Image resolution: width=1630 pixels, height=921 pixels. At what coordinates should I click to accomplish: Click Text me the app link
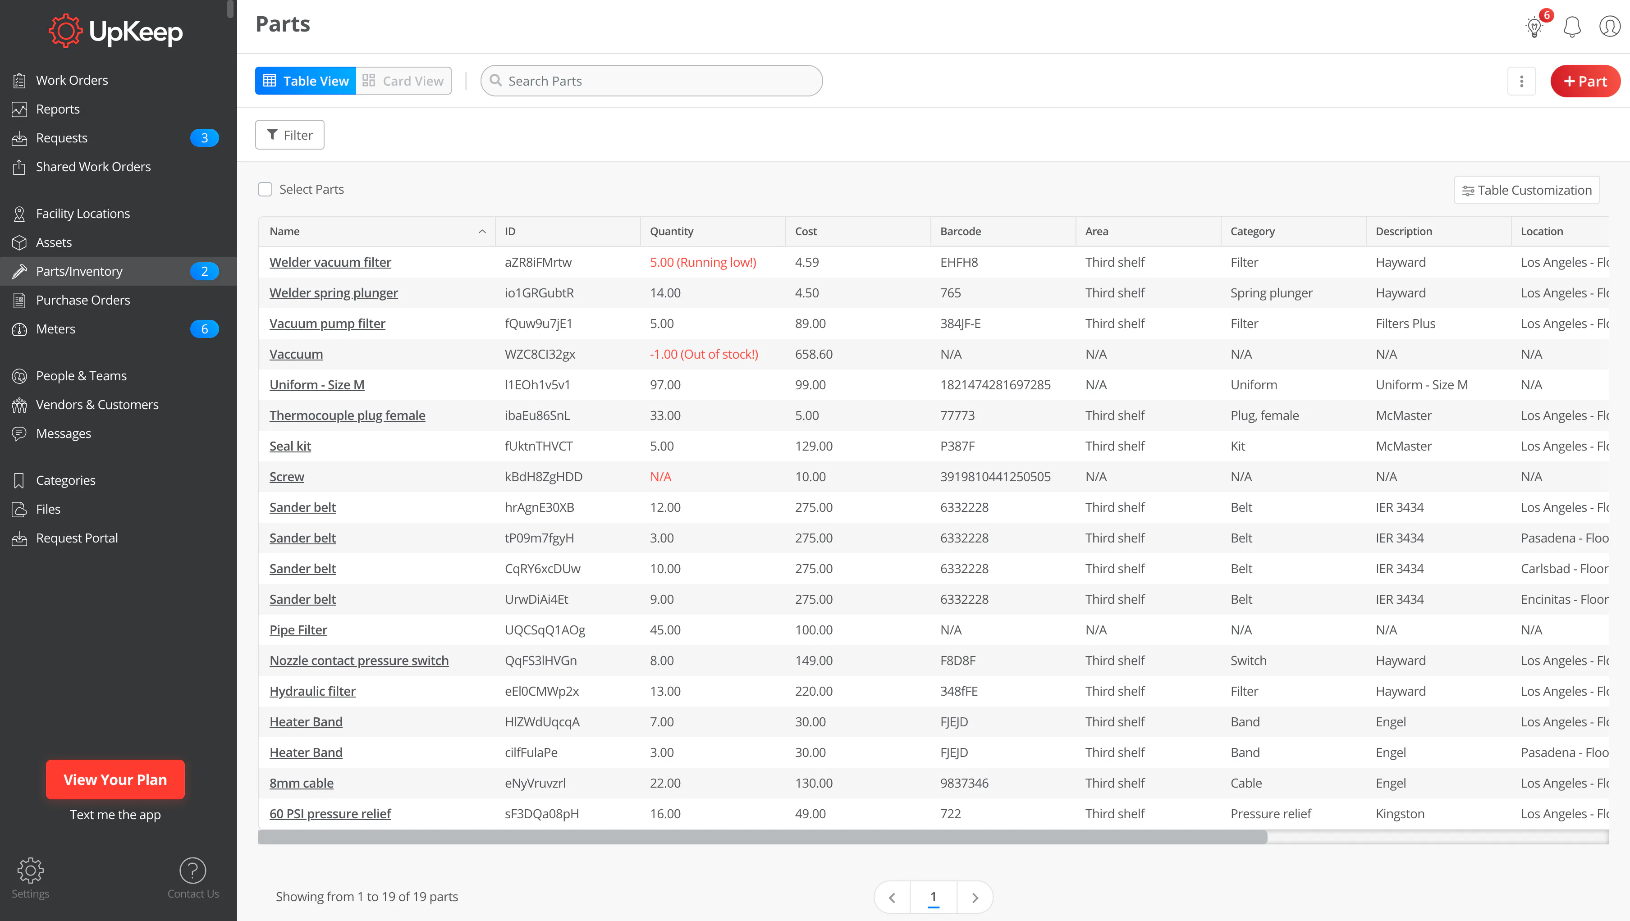click(x=115, y=815)
